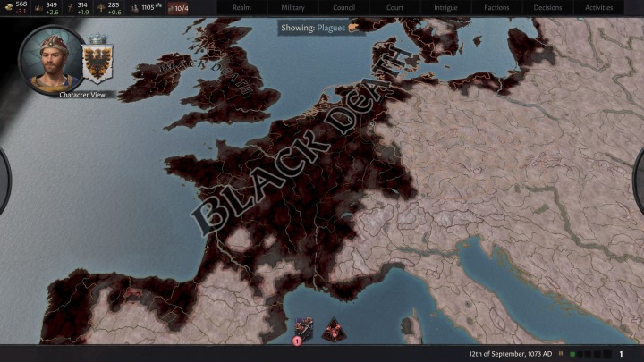644x362 pixels.
Task: Click the black eagle coat of arms shield
Action: 97,63
